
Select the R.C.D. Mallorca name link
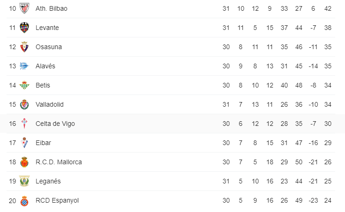pos(59,162)
